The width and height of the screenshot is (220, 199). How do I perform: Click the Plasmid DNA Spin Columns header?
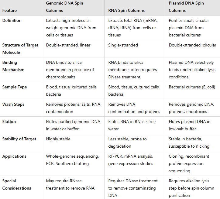[x=186, y=7]
